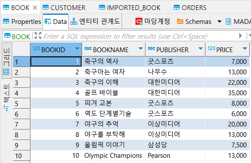Click publisher cell 'Pearson'
This screenshot has height=163, width=251.
tap(175, 155)
